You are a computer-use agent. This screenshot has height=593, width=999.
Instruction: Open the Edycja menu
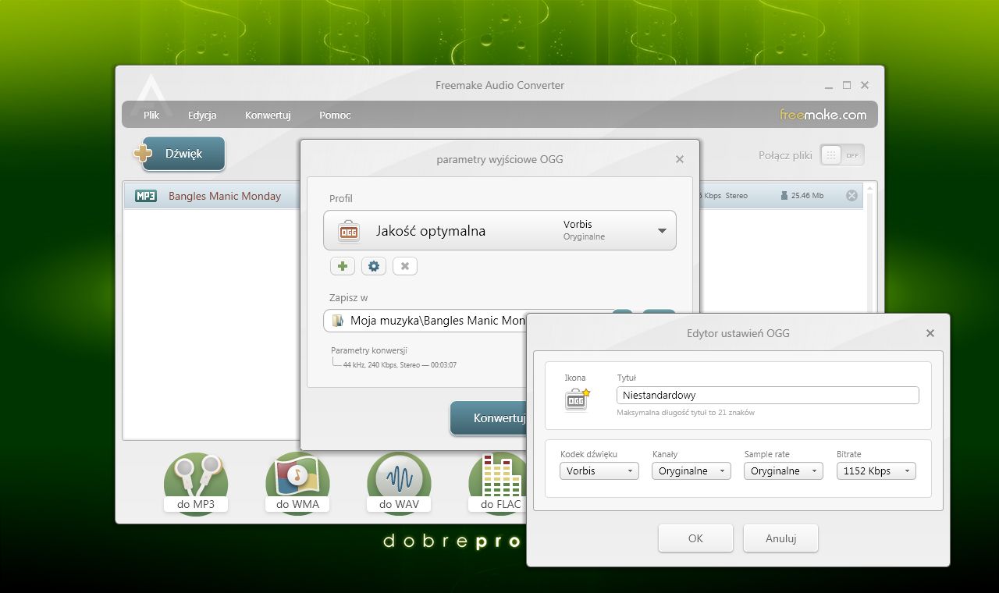(x=202, y=115)
